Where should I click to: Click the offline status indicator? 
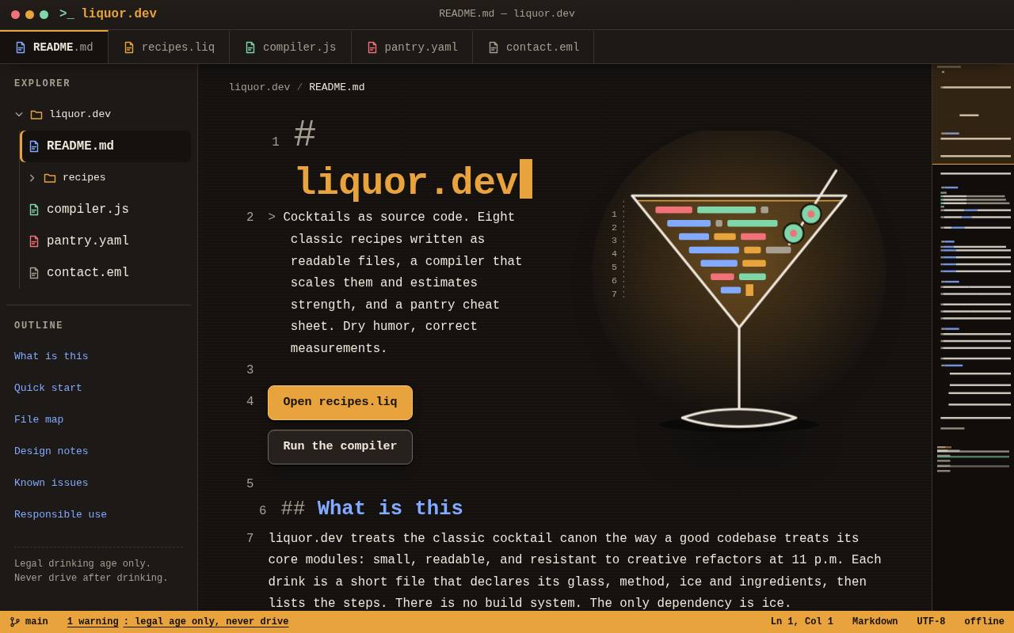pyautogui.click(x=984, y=622)
